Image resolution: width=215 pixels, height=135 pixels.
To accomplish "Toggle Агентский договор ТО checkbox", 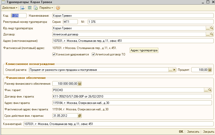I will [x=93, y=54].
